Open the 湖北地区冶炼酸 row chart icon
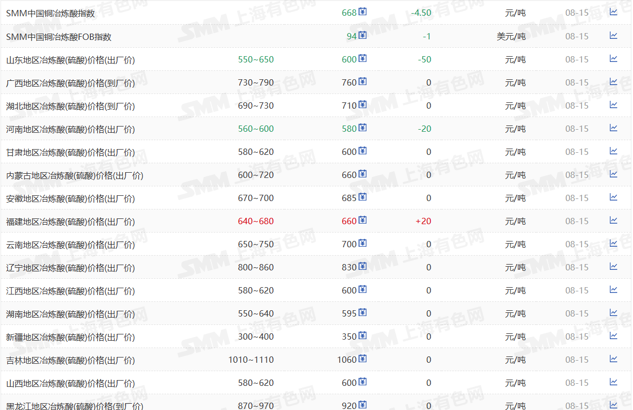 [613, 104]
